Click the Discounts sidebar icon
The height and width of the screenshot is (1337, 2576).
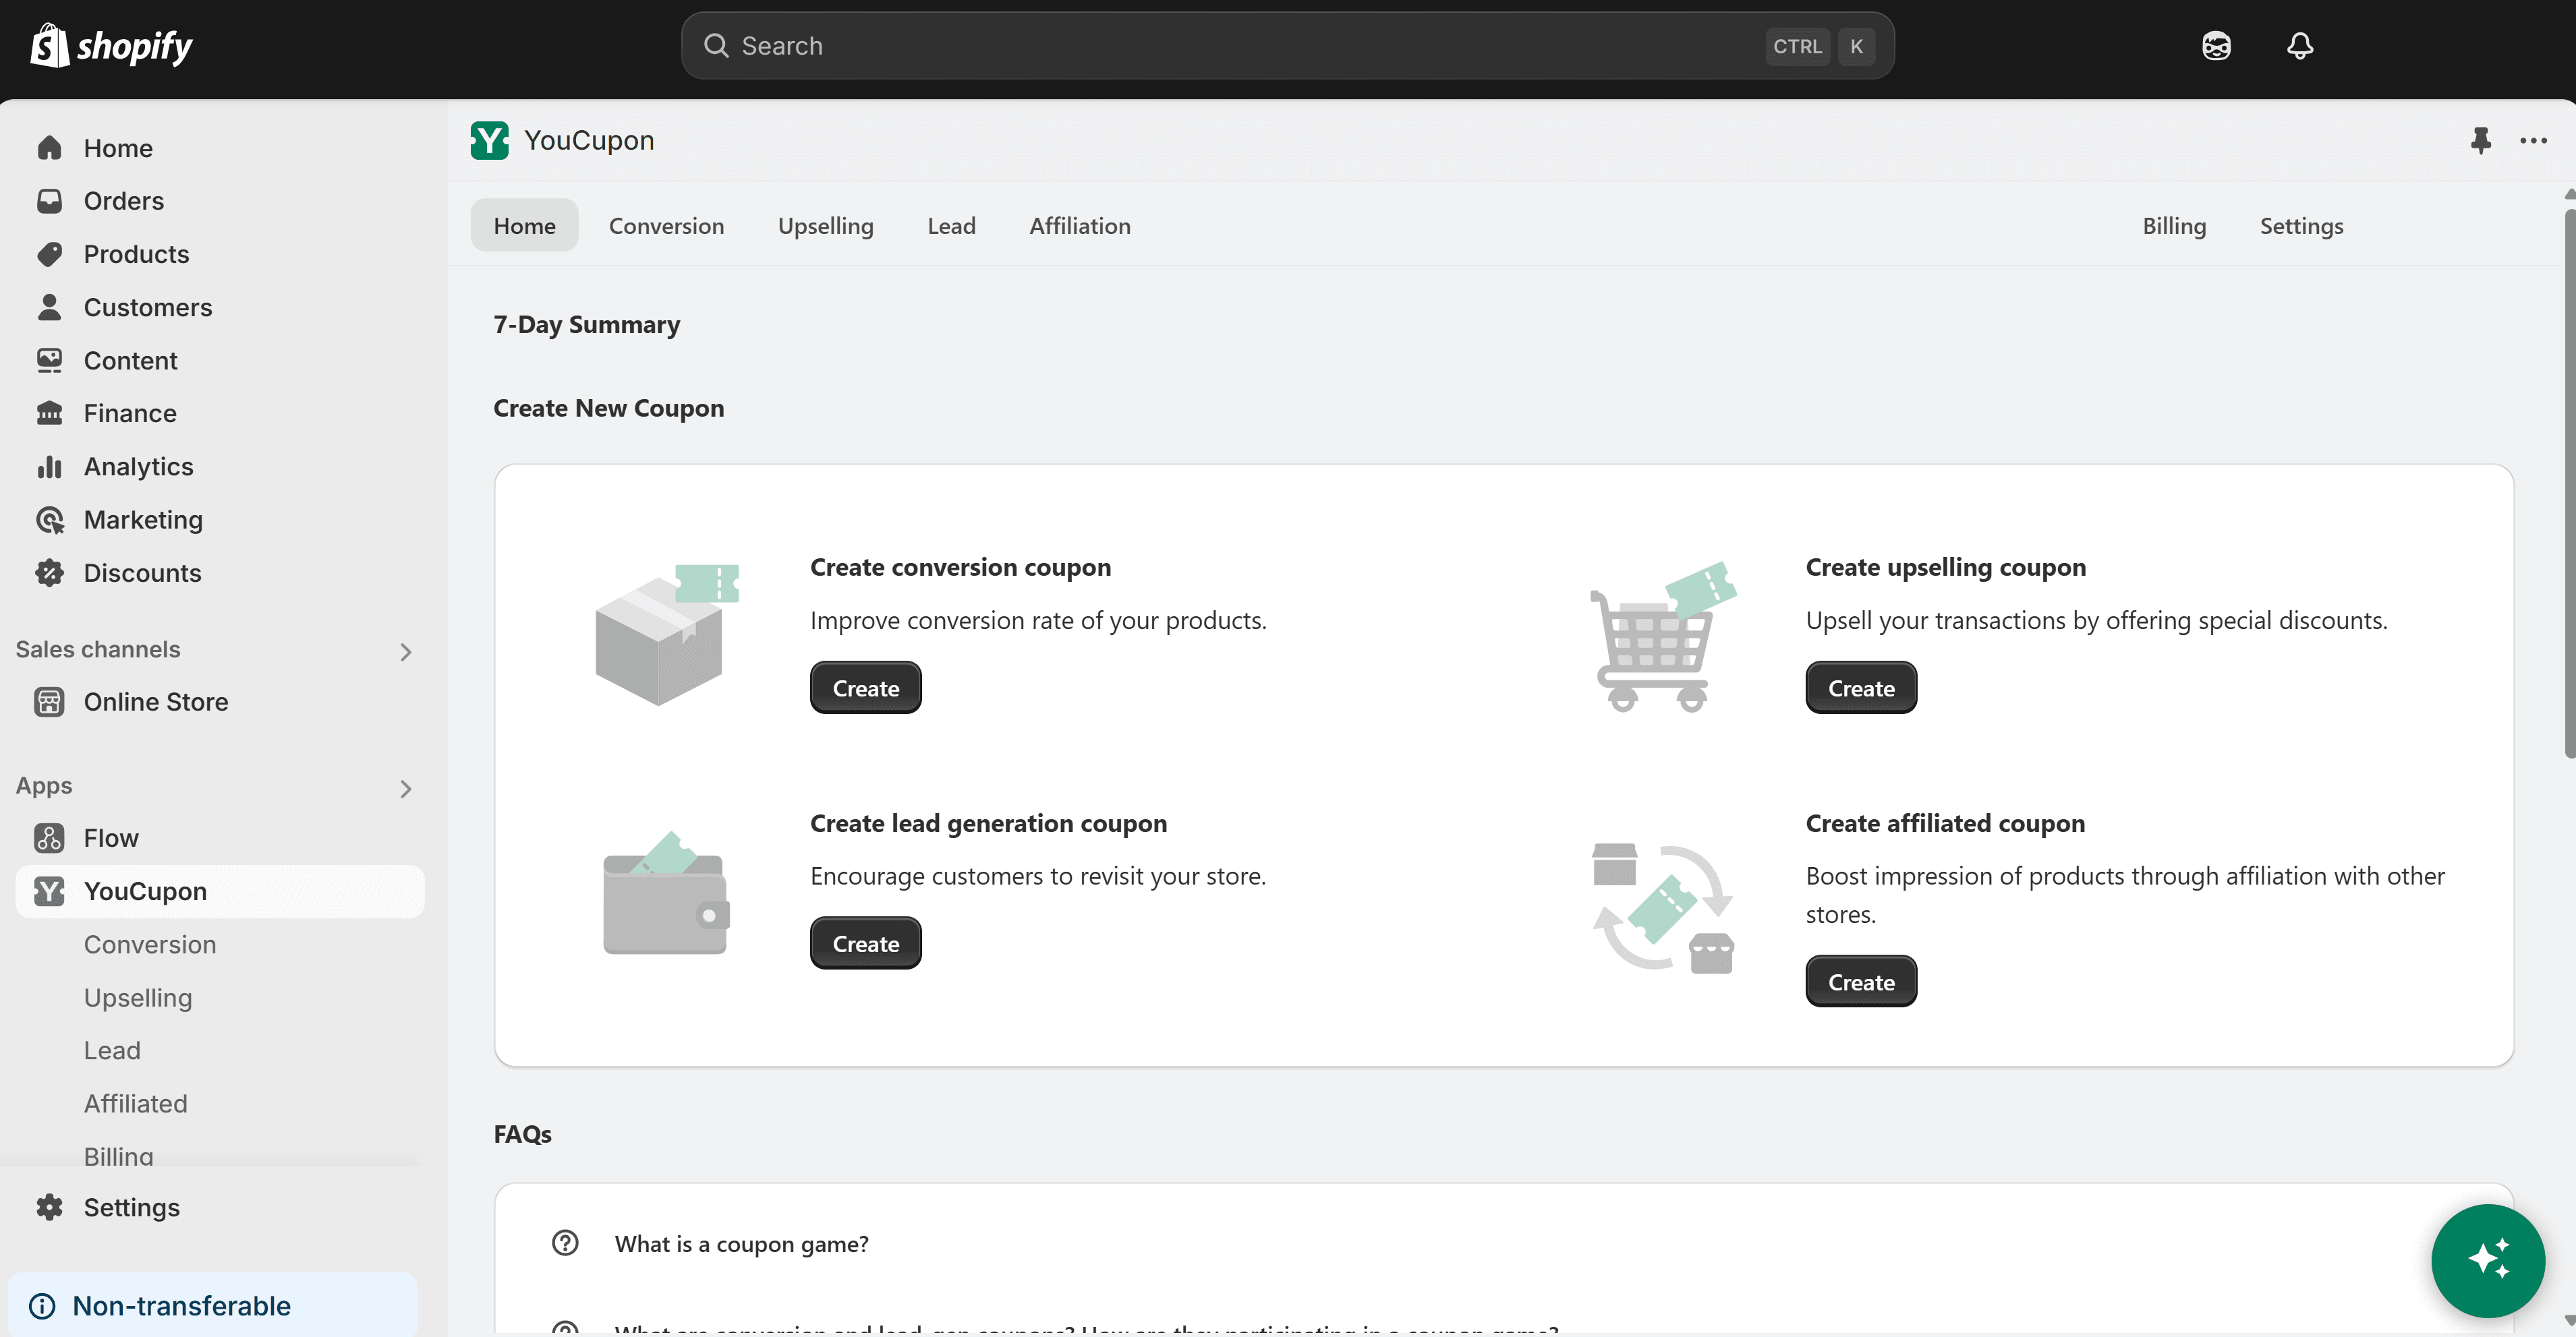coord(49,572)
